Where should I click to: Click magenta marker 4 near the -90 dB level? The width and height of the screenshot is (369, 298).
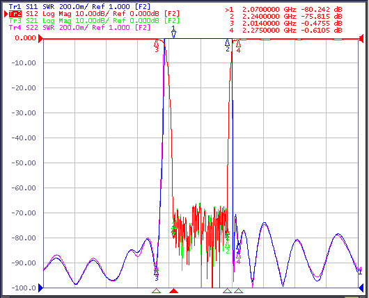click(238, 258)
